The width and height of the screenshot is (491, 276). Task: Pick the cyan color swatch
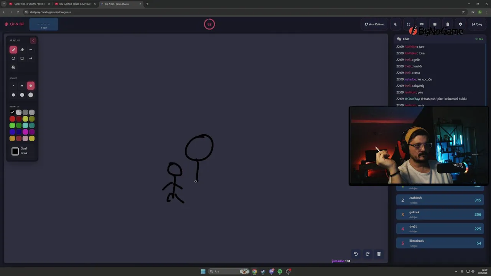pyautogui.click(x=25, y=125)
